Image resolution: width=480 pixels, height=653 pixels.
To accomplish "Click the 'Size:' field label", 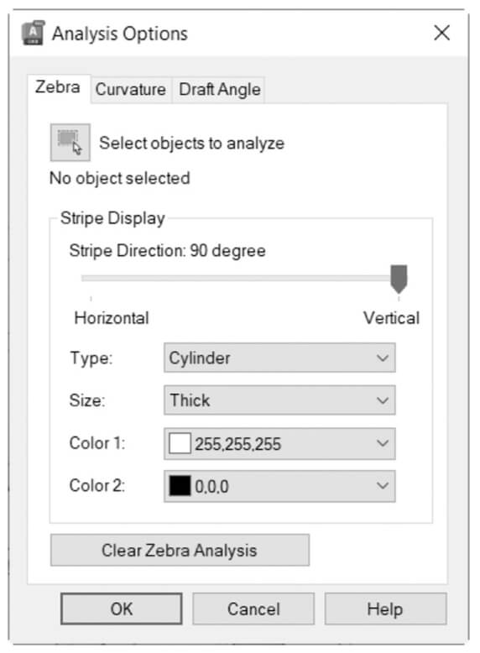I will (87, 400).
